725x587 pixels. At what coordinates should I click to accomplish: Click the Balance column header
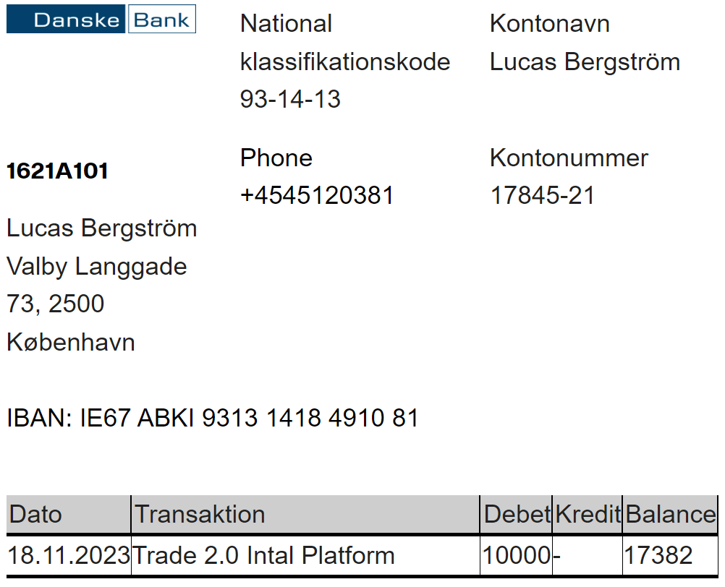(671, 515)
